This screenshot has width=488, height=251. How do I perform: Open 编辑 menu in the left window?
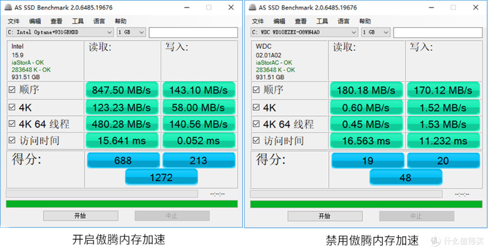coord(35,21)
